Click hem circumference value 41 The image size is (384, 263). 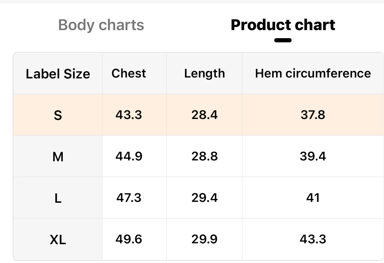313,198
